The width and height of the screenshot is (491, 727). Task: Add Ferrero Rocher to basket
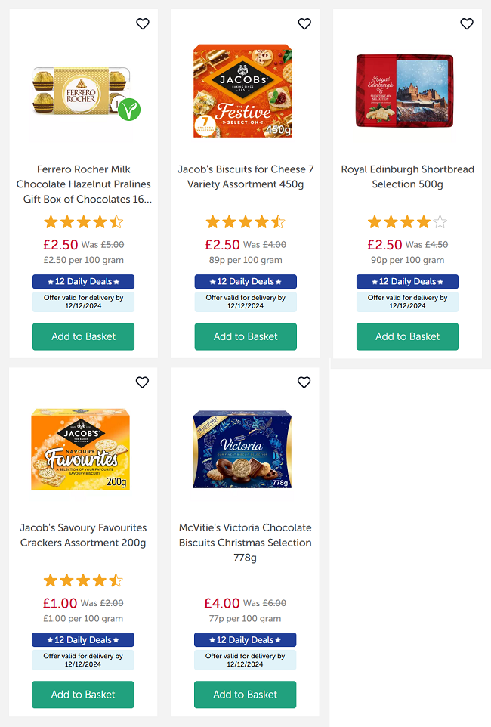pyautogui.click(x=83, y=336)
